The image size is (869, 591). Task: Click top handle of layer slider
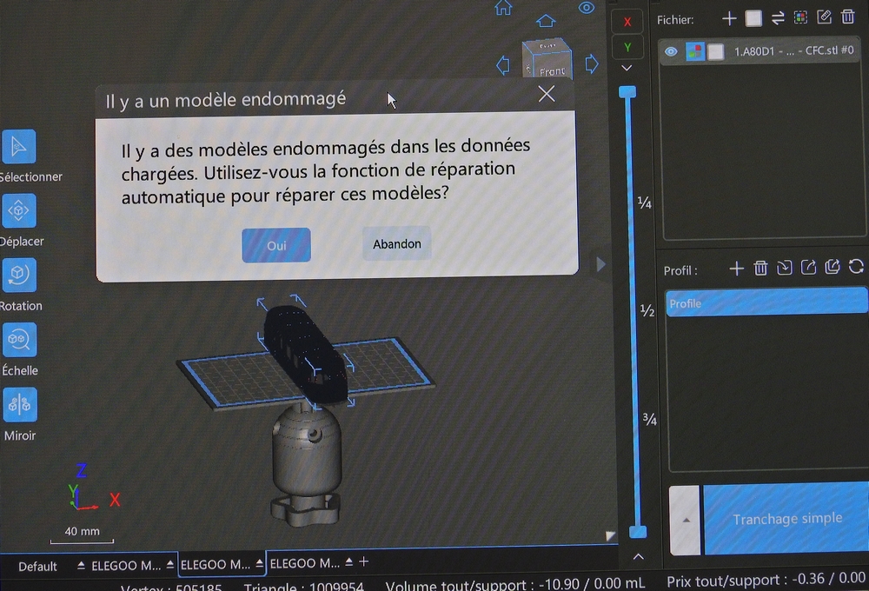click(627, 92)
